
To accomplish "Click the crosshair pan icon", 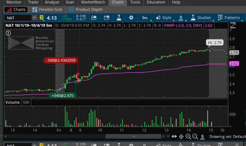I will (x=181, y=137).
